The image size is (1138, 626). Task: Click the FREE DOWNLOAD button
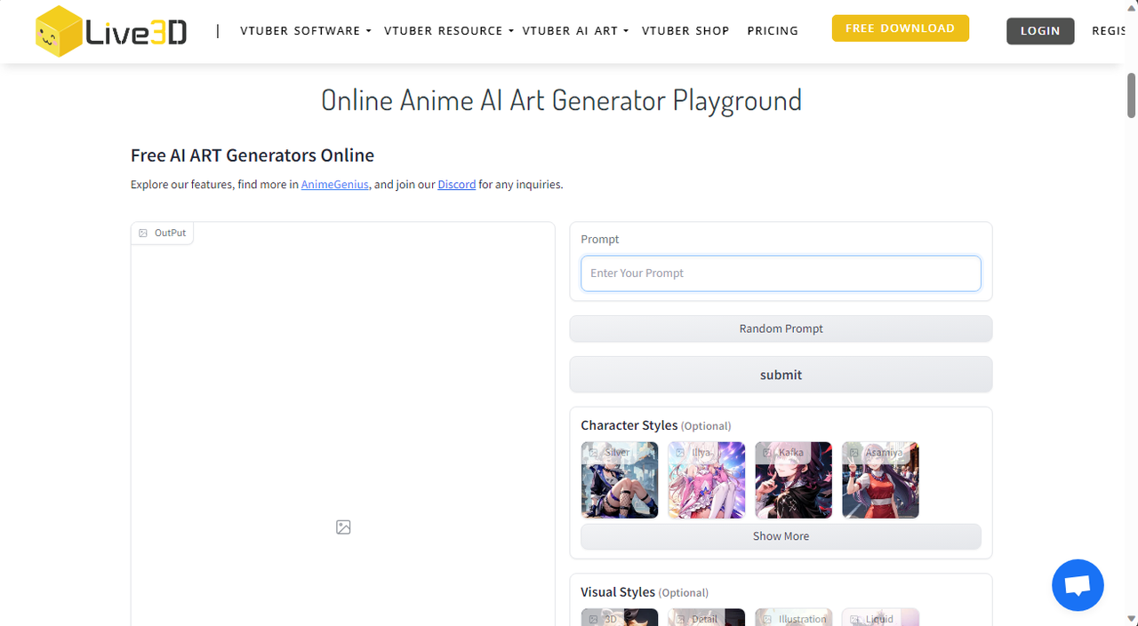pyautogui.click(x=901, y=28)
